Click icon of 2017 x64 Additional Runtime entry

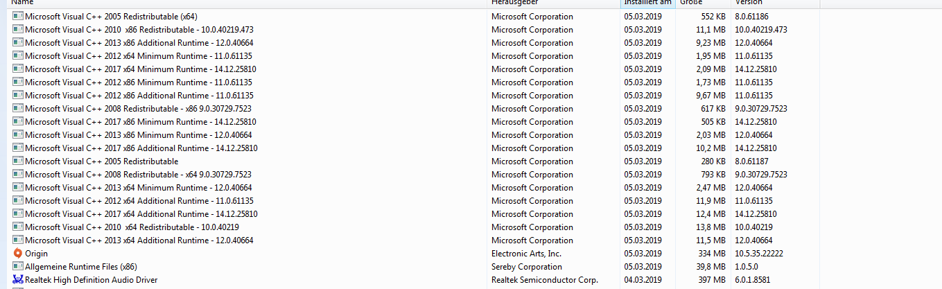click(18, 213)
